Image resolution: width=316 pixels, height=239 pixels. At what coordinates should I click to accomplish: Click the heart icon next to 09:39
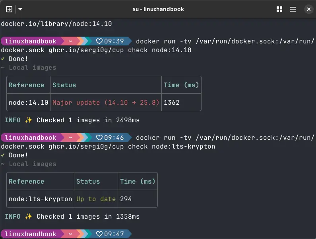click(x=99, y=41)
